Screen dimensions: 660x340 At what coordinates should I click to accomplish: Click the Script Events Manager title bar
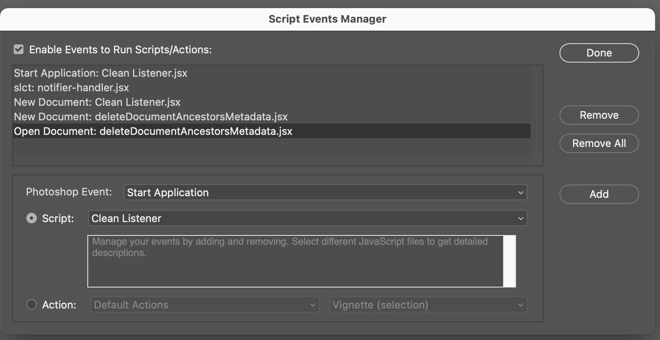point(327,19)
